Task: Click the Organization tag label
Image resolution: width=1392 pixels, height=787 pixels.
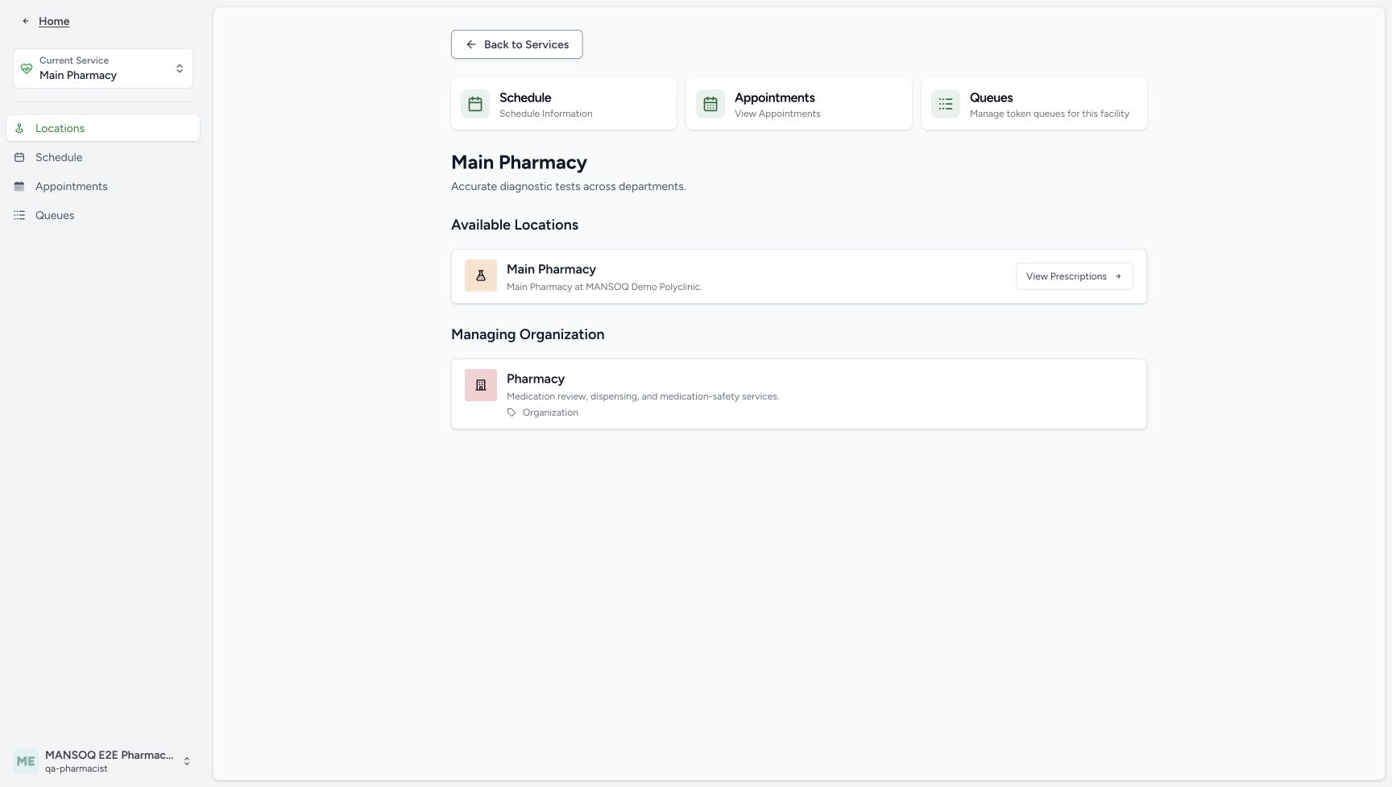Action: 550,412
